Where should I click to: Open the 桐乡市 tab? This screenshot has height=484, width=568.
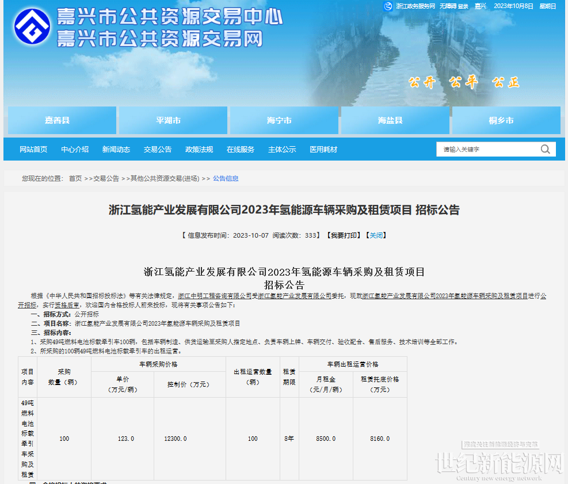506,120
